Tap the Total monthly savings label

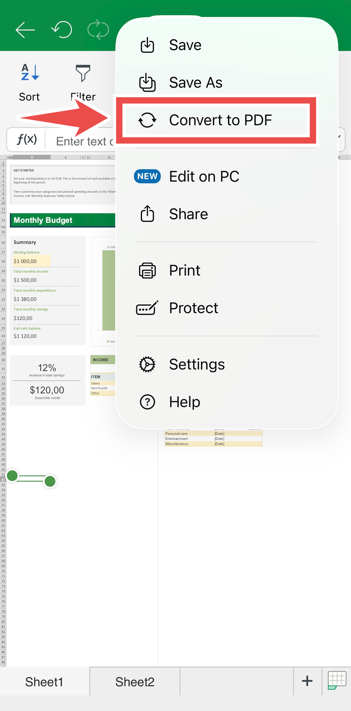pos(31,309)
